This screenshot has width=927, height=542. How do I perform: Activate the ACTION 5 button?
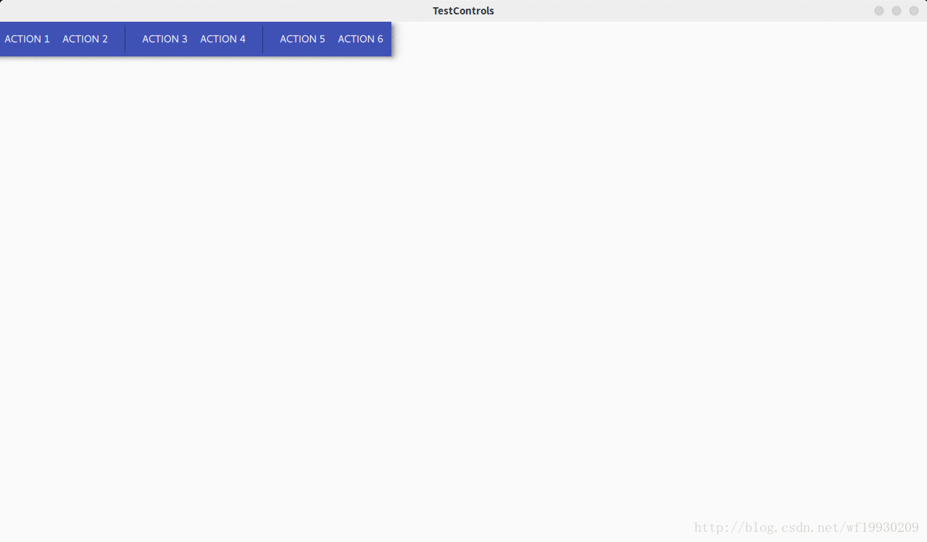click(x=303, y=39)
